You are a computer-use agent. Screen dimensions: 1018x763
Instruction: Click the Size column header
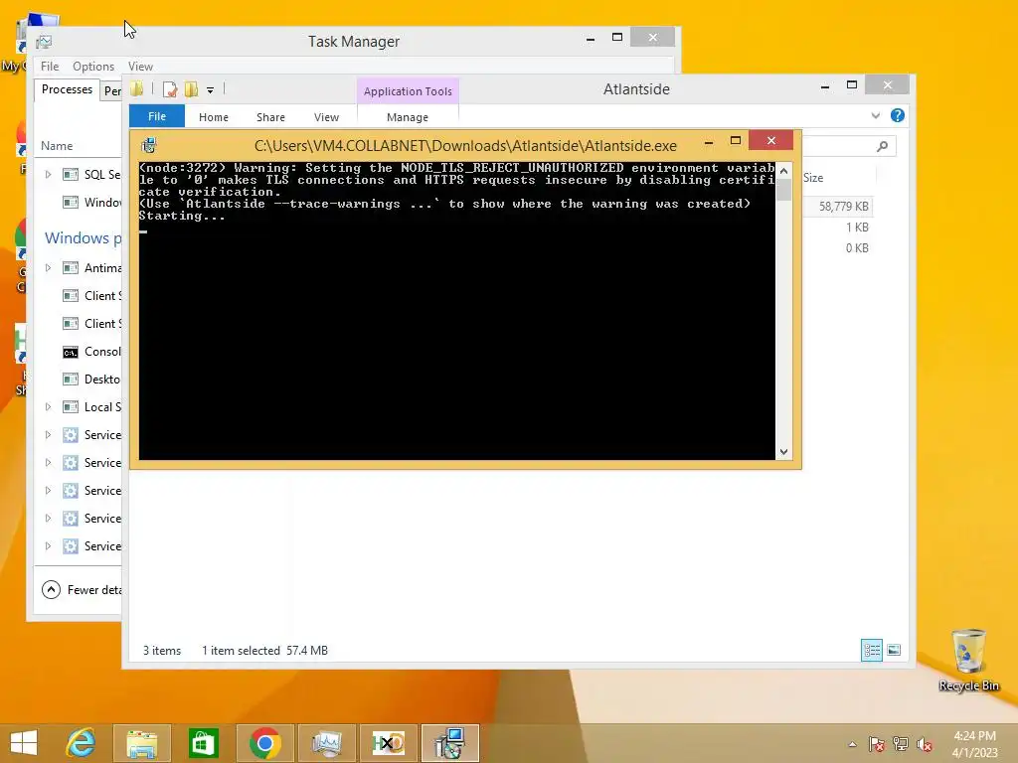813,178
